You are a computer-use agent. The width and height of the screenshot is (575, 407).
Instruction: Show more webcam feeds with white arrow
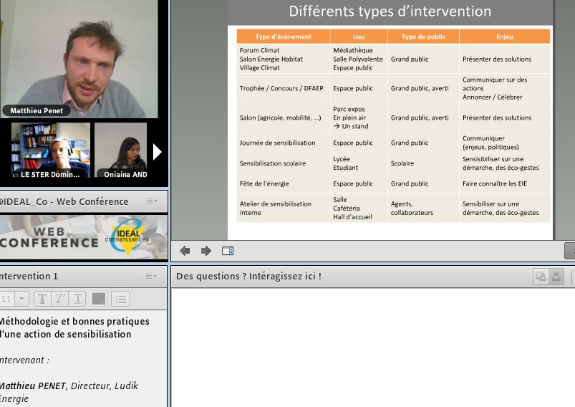coord(157,152)
